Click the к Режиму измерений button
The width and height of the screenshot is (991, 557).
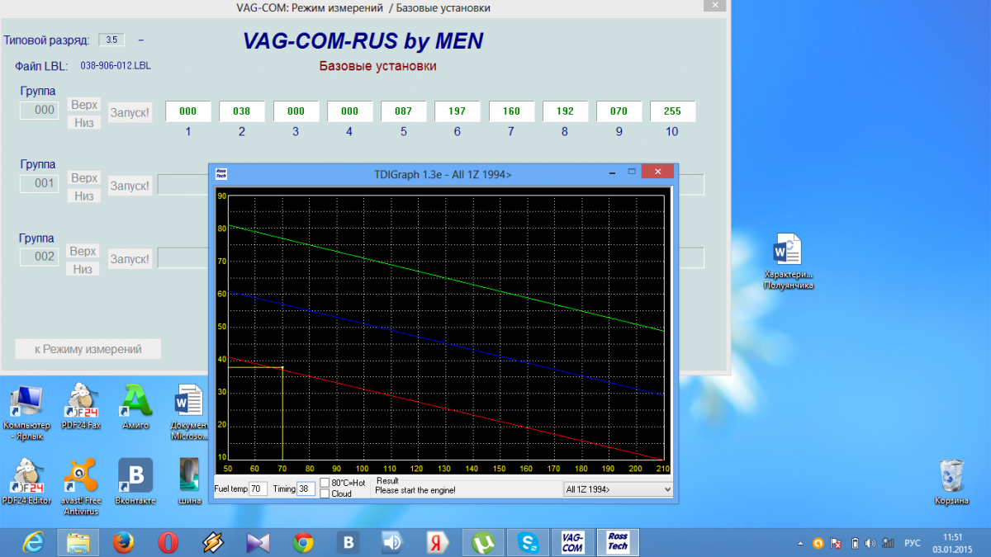[x=88, y=349]
